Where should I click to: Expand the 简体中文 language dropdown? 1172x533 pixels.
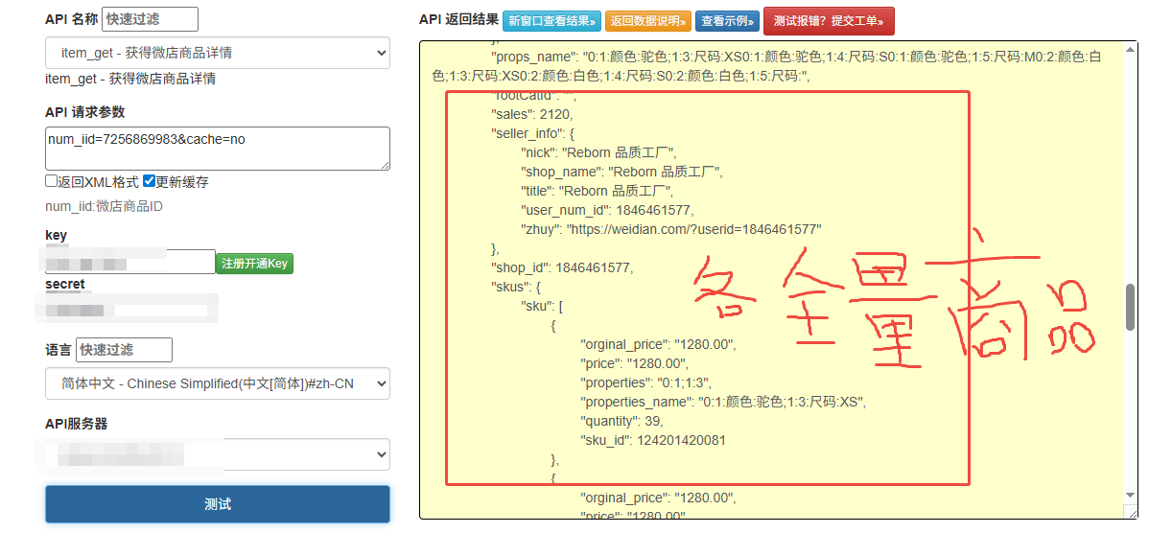point(217,383)
